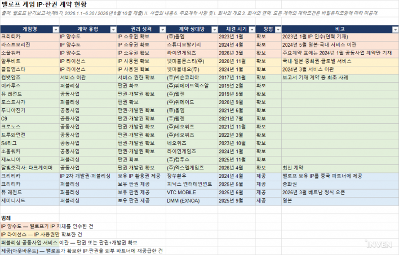Select the 라스트오리진 game name cell
Viewport: 399px width, 255px height.
(x=30, y=45)
